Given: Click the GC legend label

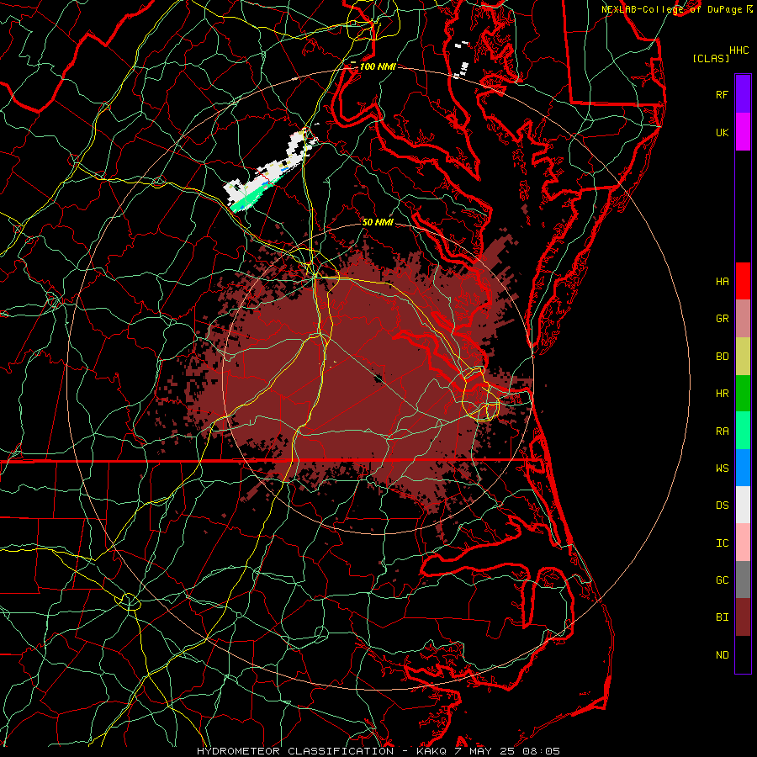Looking at the screenshot, I should point(722,580).
